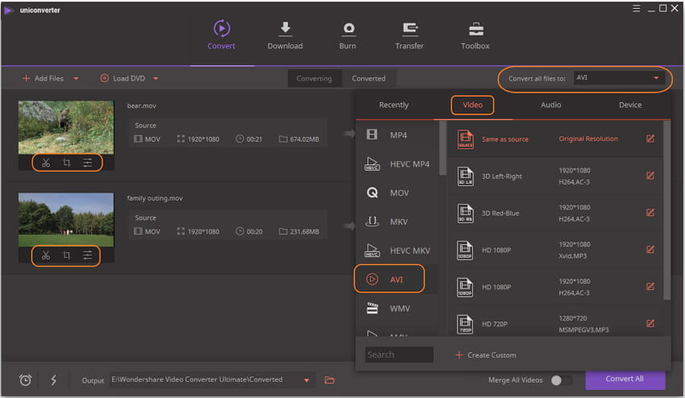This screenshot has height=398, width=685.
Task: Click the preset list scrollbar
Action: click(666, 210)
